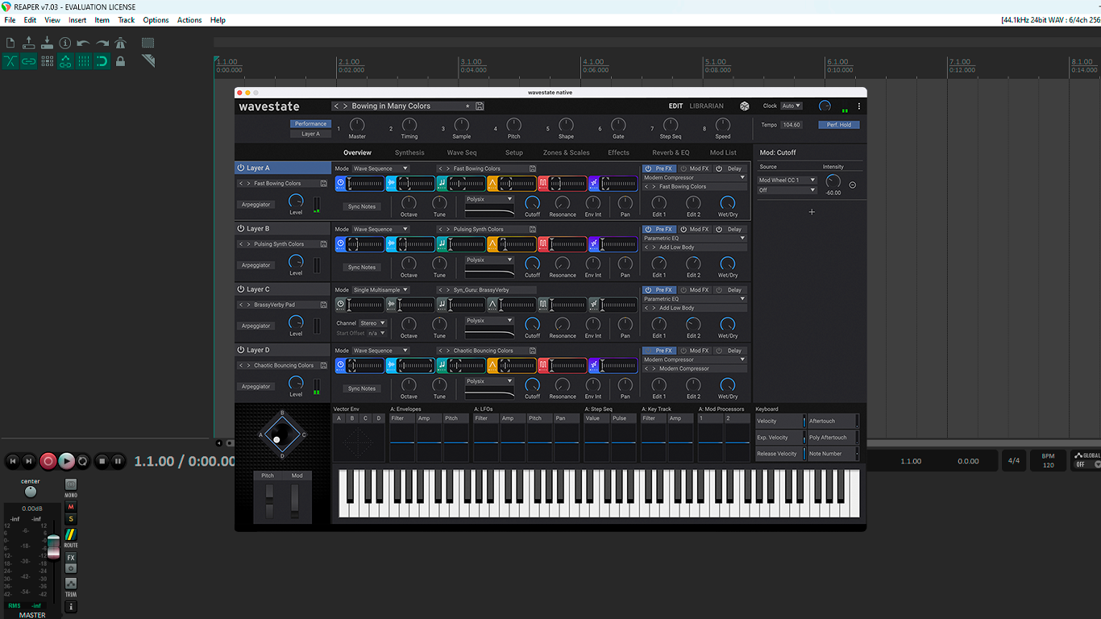Image resolution: width=1101 pixels, height=619 pixels.
Task: Click the Perf. Hold button
Action: click(x=839, y=125)
